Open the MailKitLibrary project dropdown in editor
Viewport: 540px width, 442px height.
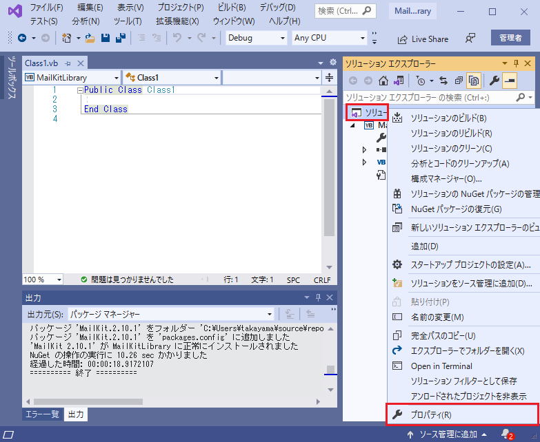point(72,78)
